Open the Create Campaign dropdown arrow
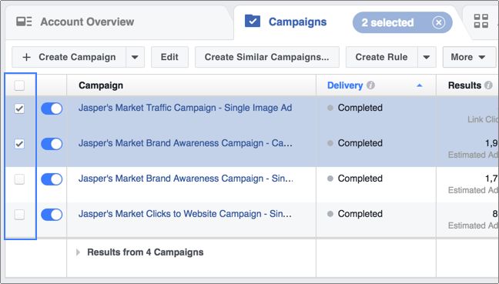 coord(135,57)
